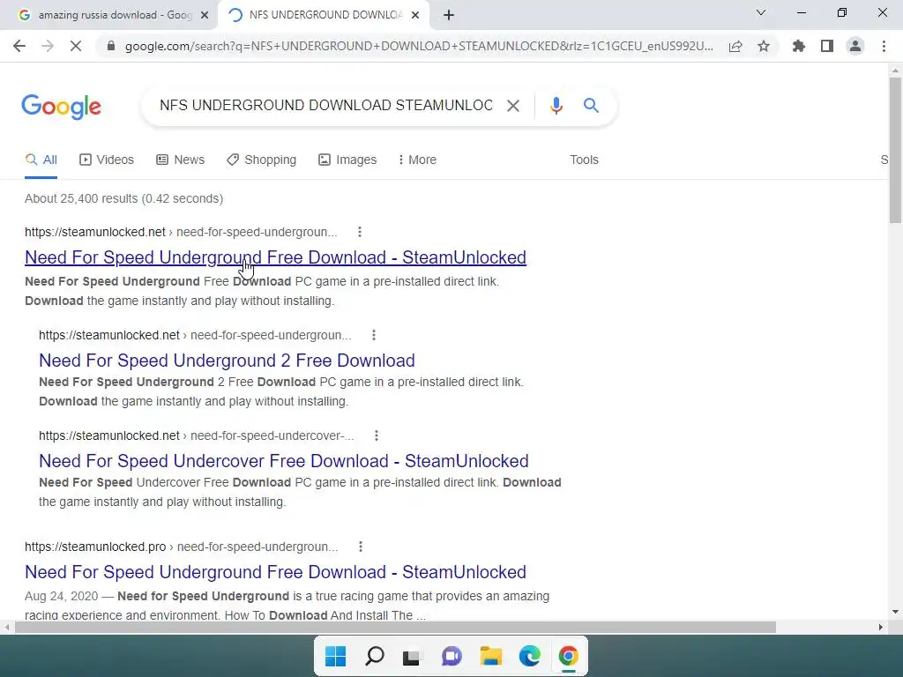Screen dimensions: 903x677
Task: Click the horizontal scrollbar at page bottom
Action: tap(395, 627)
